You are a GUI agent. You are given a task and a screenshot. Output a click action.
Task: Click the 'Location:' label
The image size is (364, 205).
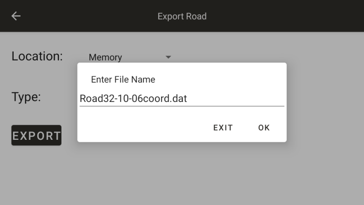point(37,56)
